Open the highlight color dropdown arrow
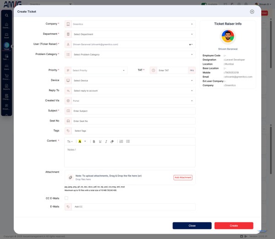 tap(85, 141)
